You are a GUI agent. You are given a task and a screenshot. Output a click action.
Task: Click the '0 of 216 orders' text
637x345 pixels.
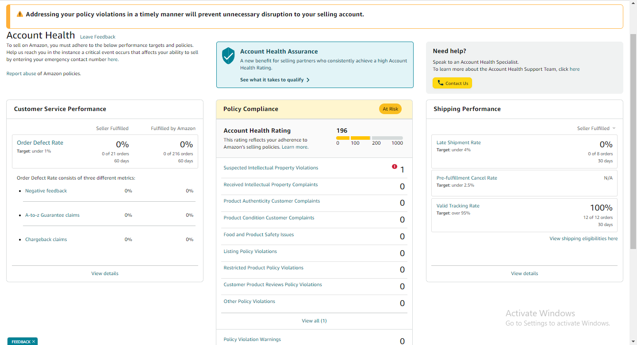178,154
